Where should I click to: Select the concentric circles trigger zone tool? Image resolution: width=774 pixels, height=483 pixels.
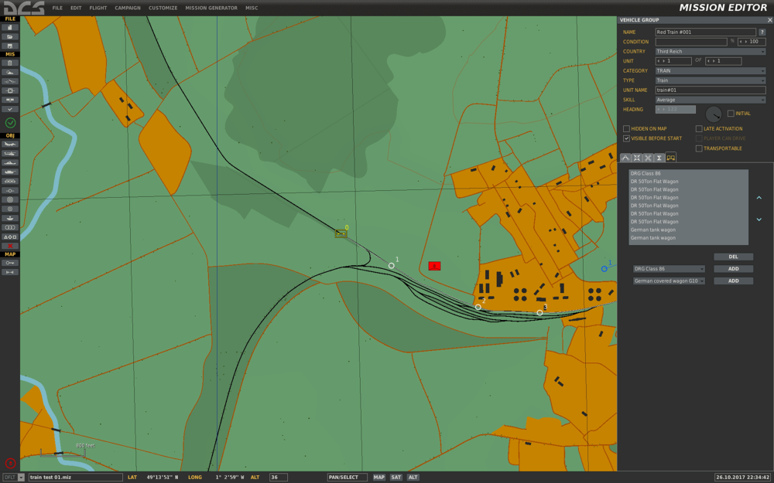point(10,199)
